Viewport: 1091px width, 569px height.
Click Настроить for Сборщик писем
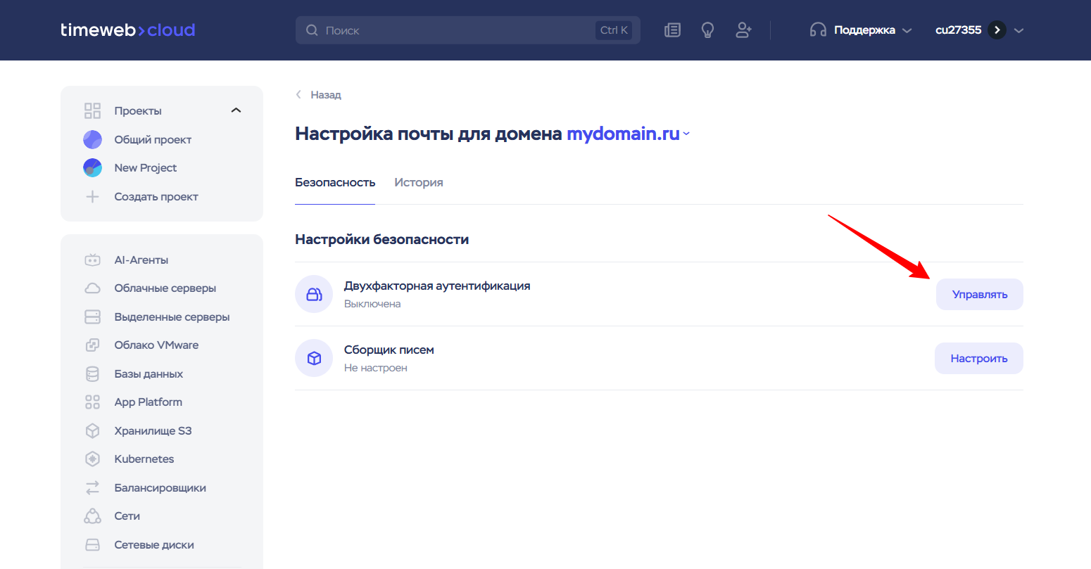coord(978,359)
